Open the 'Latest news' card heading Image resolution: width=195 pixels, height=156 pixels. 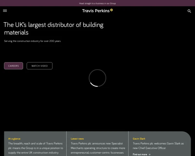pos(77,139)
